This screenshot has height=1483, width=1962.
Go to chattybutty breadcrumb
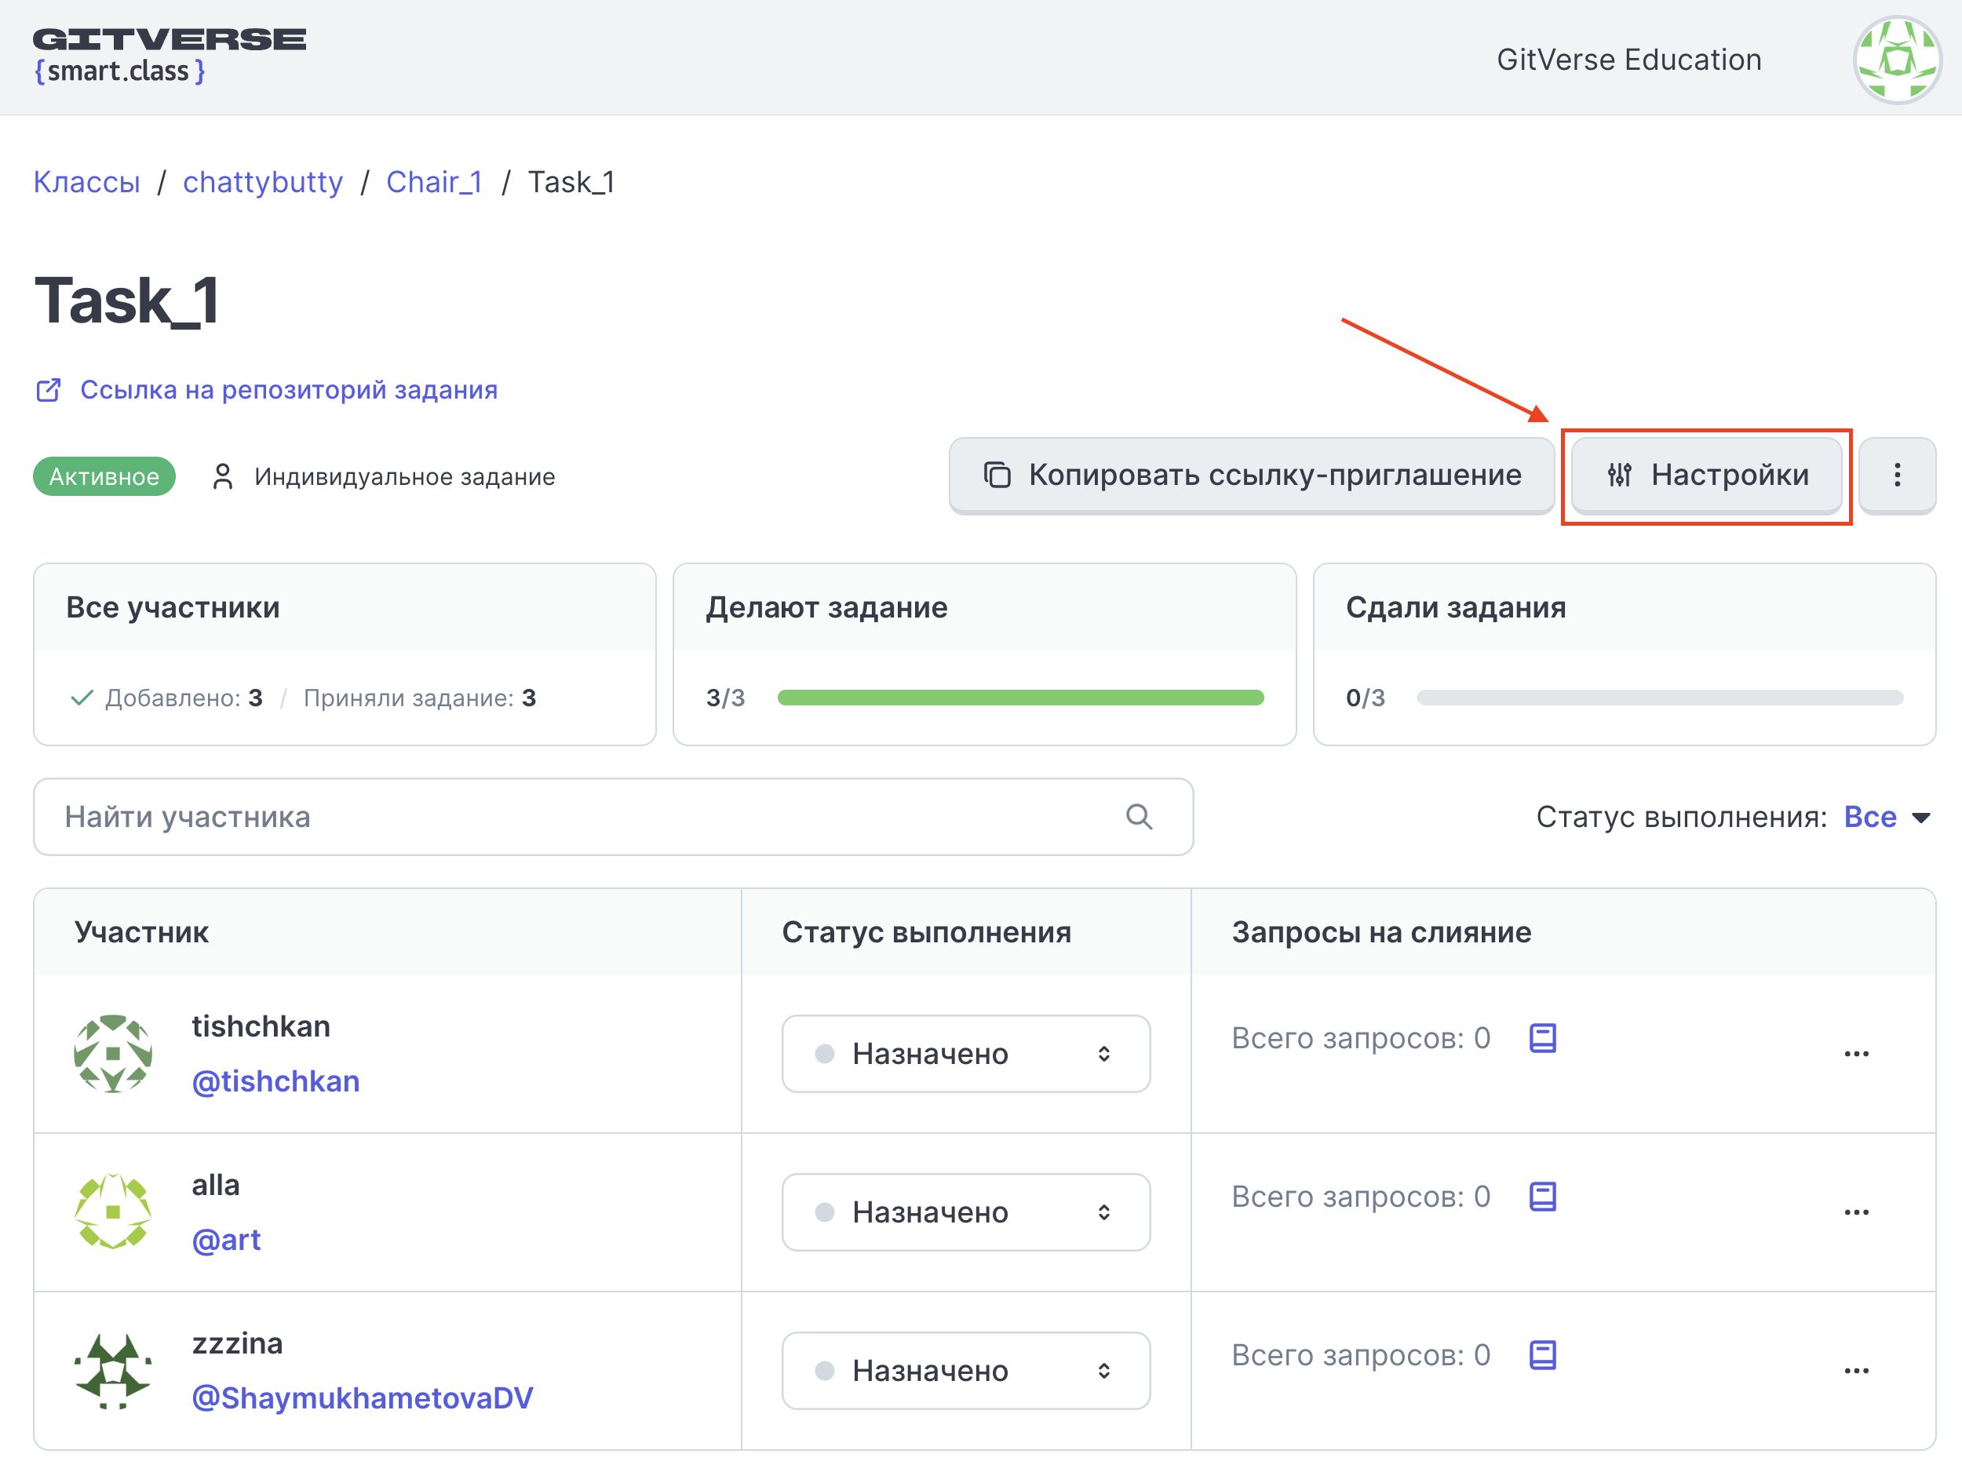coord(263,182)
